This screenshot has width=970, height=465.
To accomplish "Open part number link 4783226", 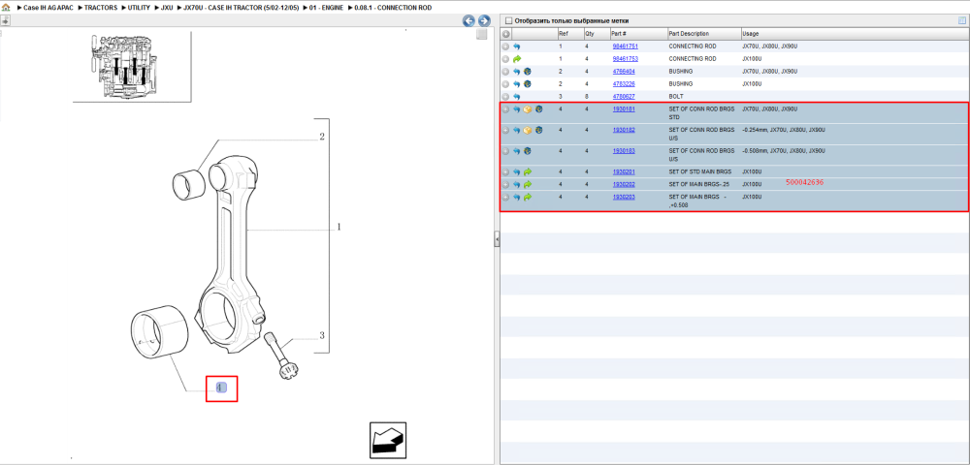I will tap(624, 84).
